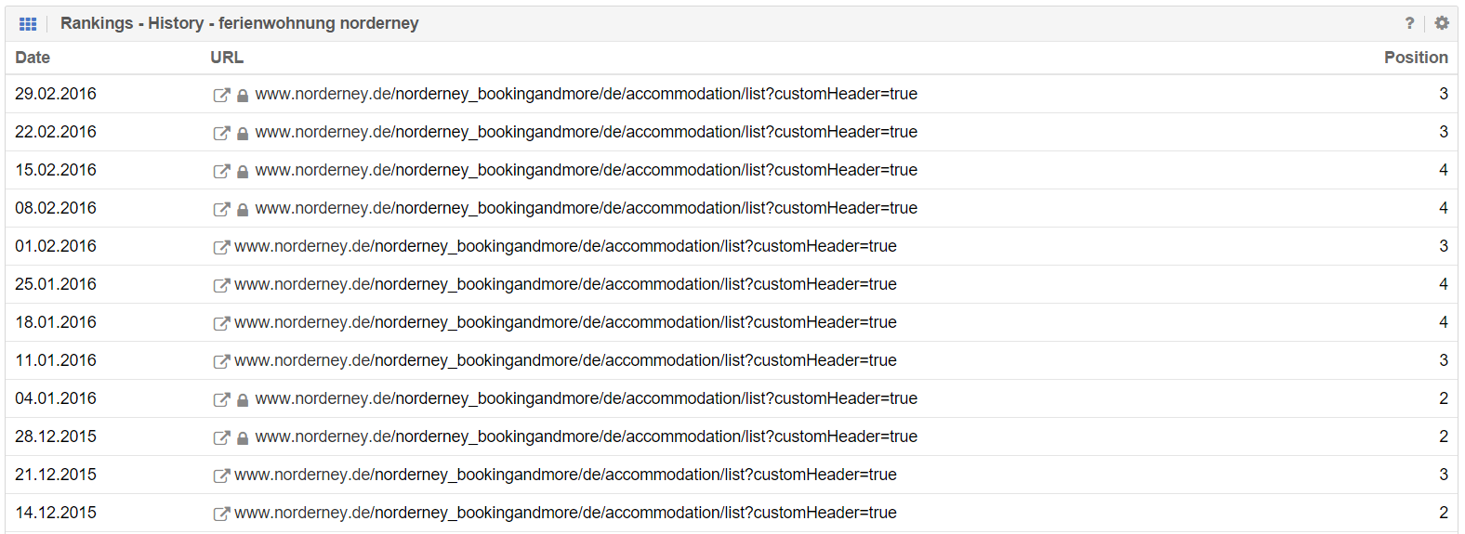Click external link icon for 29.02.2016 row

pos(221,95)
